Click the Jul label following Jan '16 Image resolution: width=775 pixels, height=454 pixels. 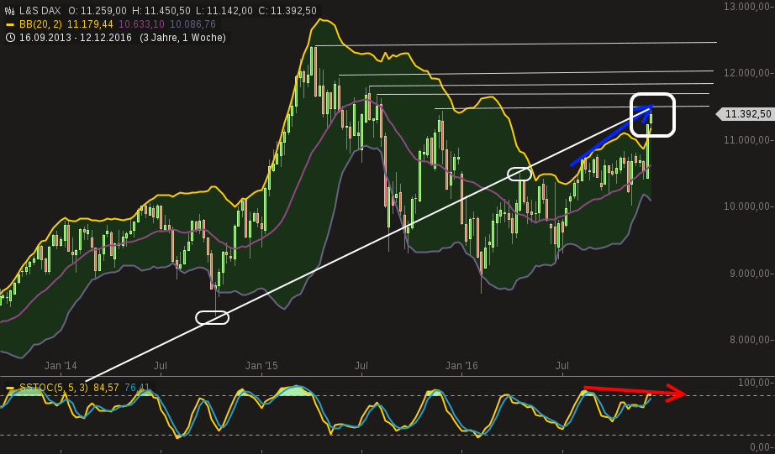click(x=562, y=366)
